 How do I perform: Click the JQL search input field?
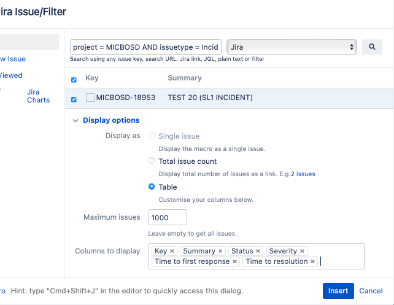[x=145, y=47]
